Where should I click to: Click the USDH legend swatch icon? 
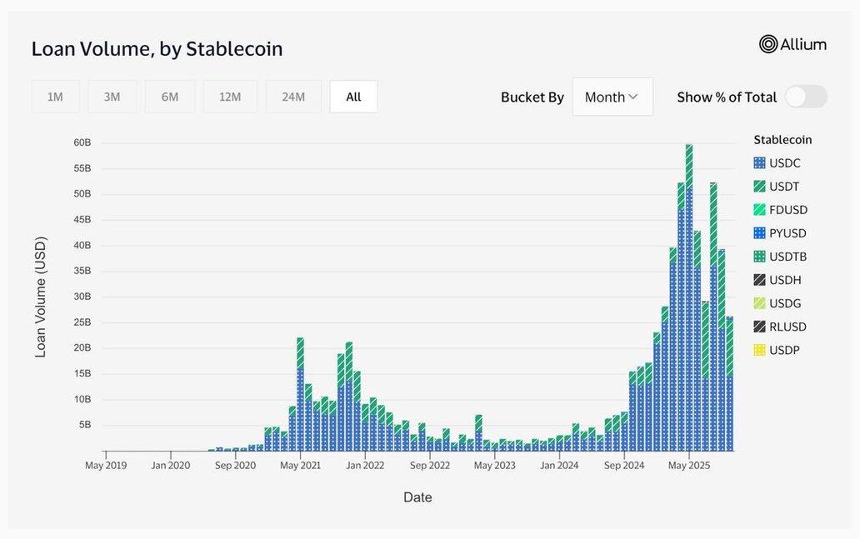[759, 280]
